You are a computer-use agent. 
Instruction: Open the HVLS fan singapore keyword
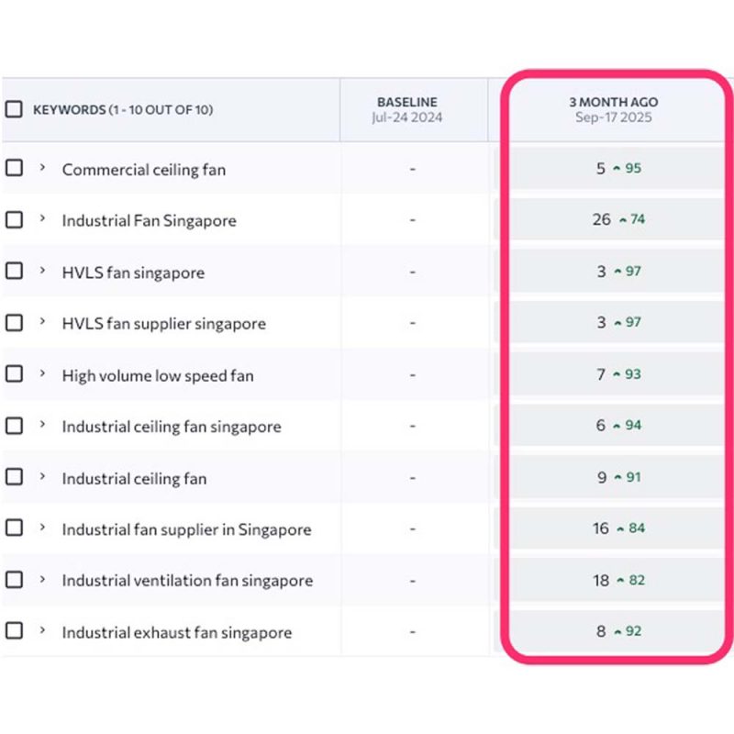133,272
